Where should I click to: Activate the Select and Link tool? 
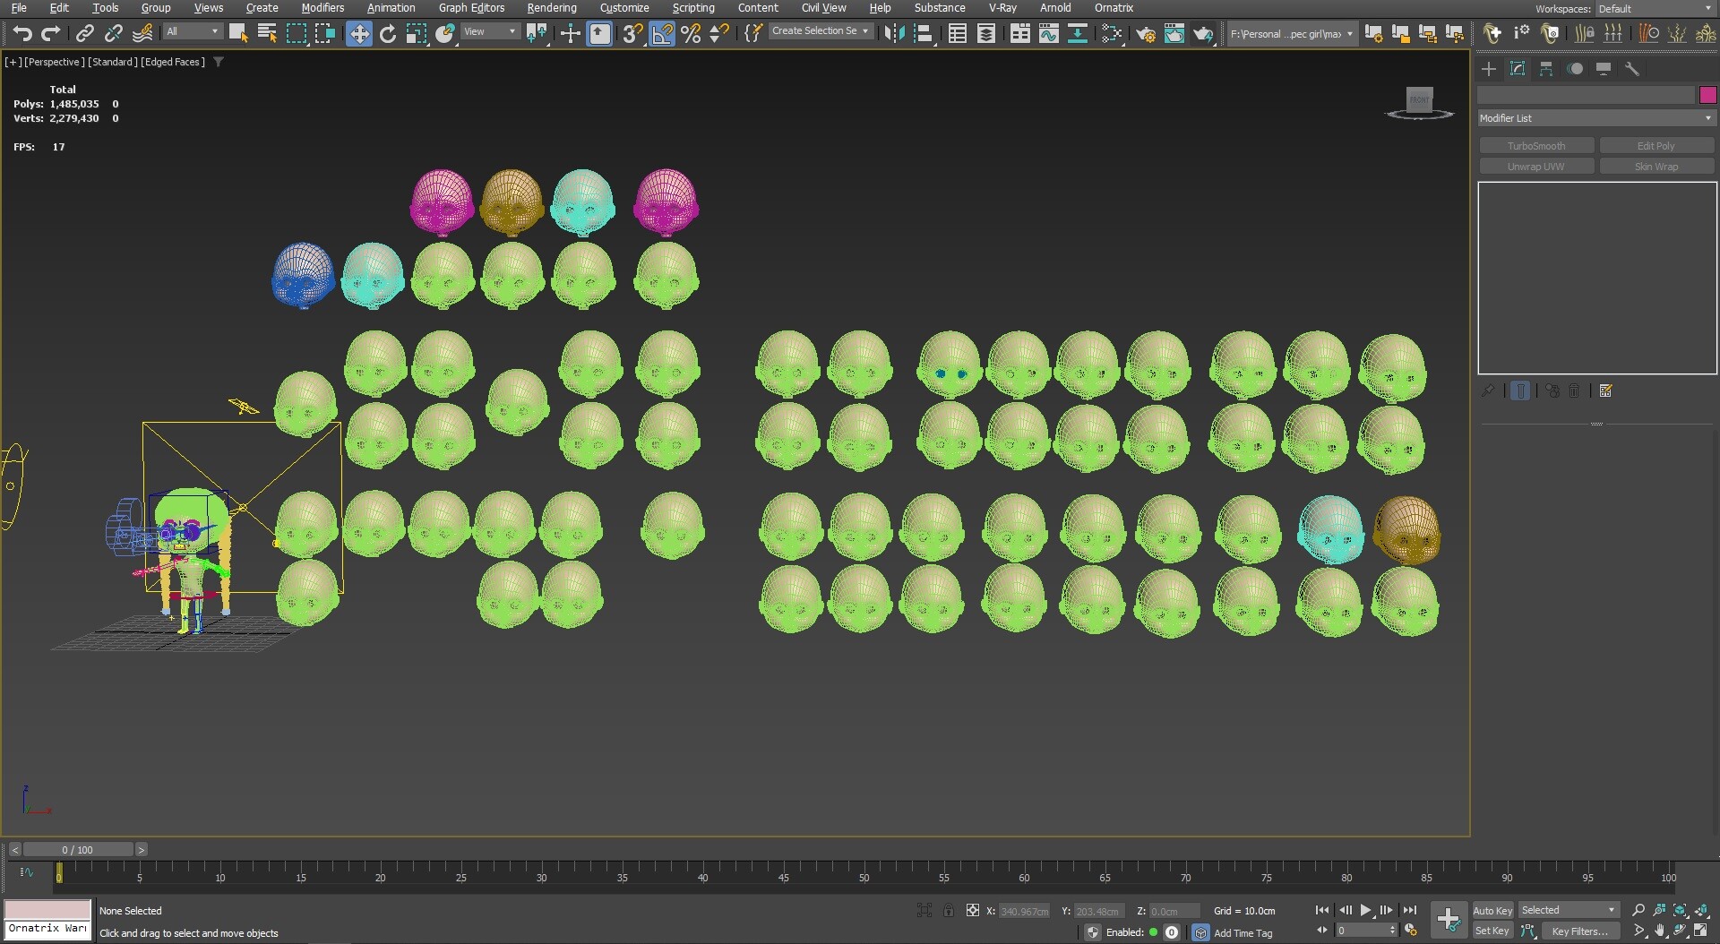(x=84, y=34)
